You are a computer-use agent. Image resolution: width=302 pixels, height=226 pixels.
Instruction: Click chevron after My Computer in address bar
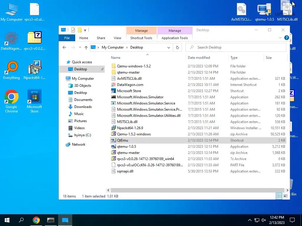click(x=127, y=47)
